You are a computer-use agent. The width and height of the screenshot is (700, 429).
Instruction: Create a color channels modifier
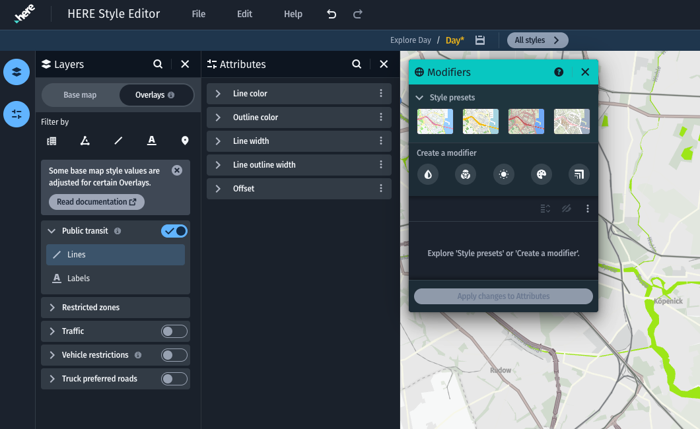[x=466, y=174]
